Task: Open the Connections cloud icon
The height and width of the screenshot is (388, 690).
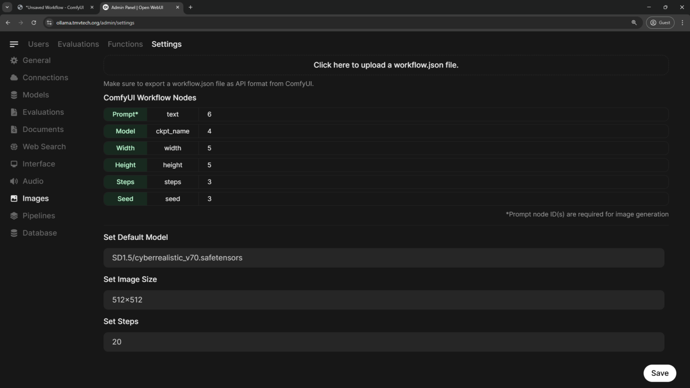Action: (x=13, y=77)
